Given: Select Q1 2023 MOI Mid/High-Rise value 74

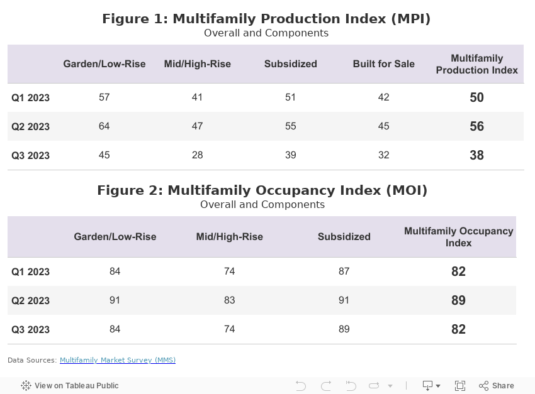Looking at the screenshot, I should click(230, 271).
